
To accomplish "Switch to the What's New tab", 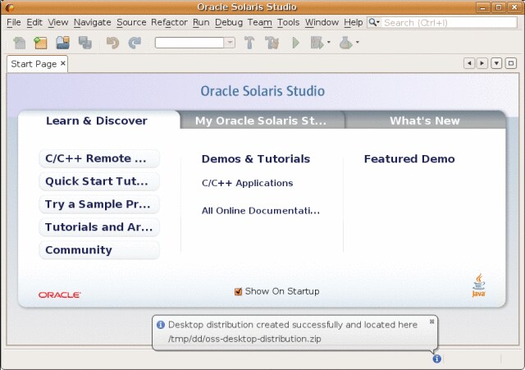I will click(424, 121).
